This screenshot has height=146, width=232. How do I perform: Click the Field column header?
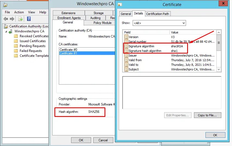tap(146, 32)
